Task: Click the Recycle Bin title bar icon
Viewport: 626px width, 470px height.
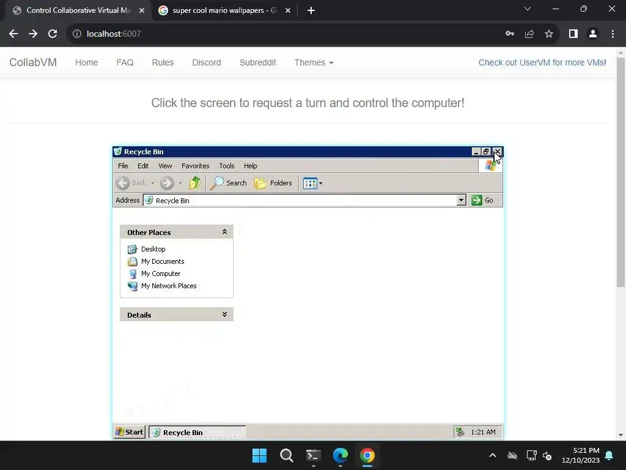Action: tap(118, 152)
